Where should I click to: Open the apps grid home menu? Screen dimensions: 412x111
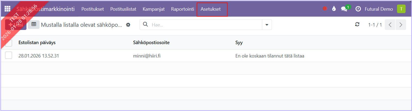(x=7, y=9)
